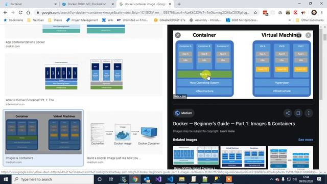
Task: Open the App Containerization Docker result
Action: click(x=25, y=42)
